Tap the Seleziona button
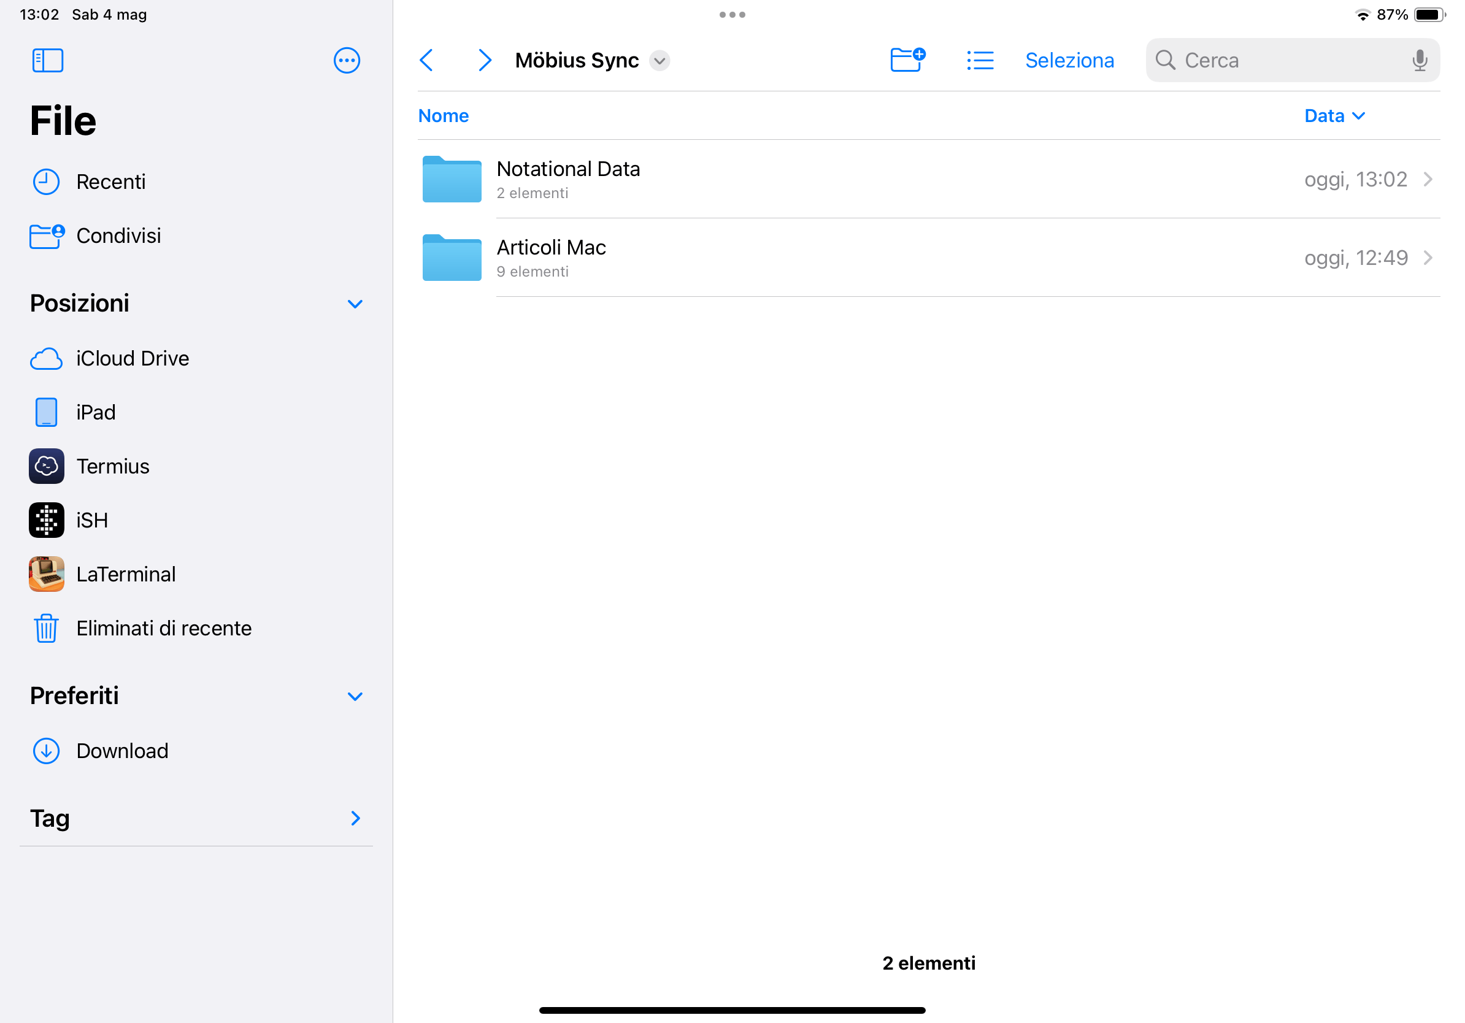The height and width of the screenshot is (1023, 1465). coord(1069,61)
